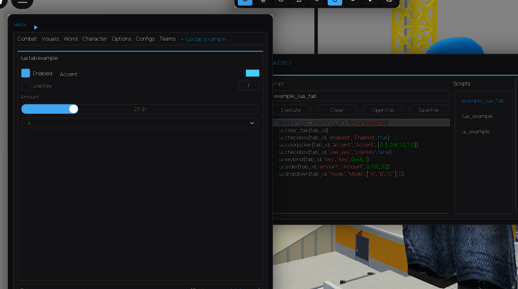The height and width of the screenshot is (289, 518).
Task: Open the Accent color swatch
Action: [x=252, y=73]
